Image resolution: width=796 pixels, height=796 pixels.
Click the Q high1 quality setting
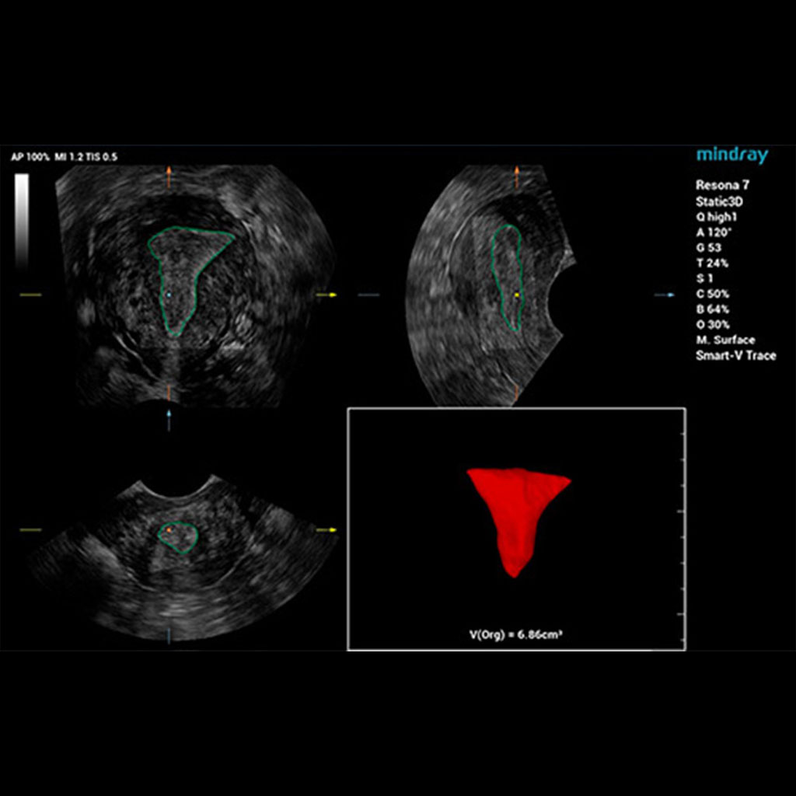[716, 217]
